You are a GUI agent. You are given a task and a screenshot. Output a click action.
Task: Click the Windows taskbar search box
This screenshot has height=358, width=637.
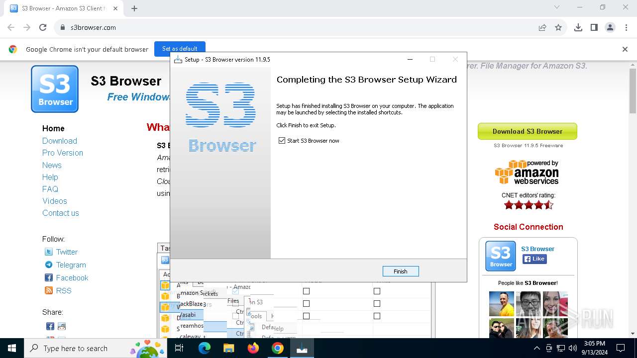pos(96,348)
